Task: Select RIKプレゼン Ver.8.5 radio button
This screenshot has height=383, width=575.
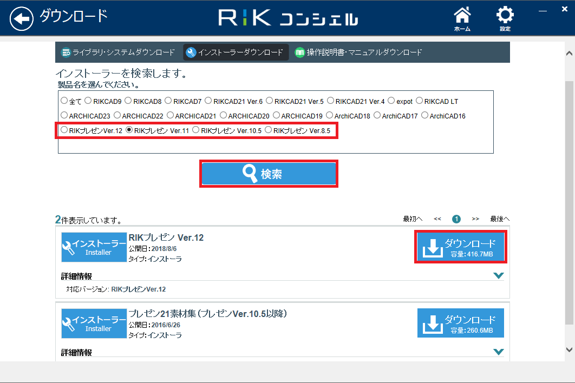Action: 269,130
